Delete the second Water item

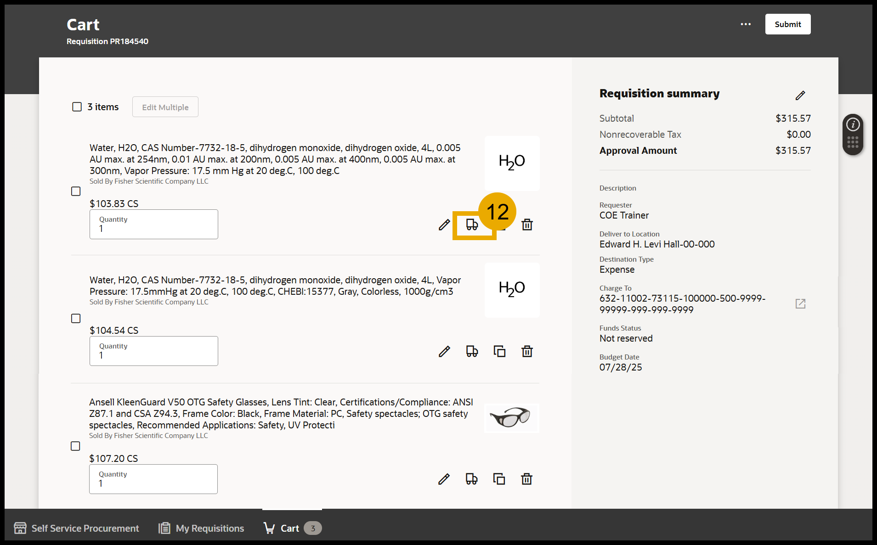pos(527,351)
